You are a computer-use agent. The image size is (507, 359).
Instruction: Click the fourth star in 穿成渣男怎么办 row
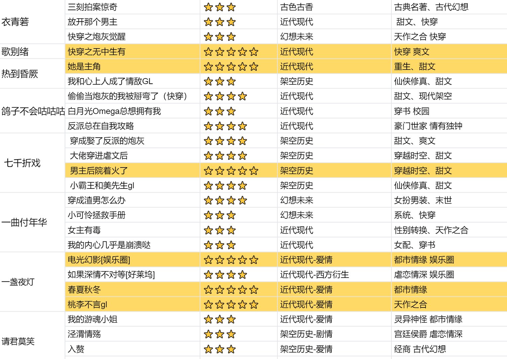(243, 200)
